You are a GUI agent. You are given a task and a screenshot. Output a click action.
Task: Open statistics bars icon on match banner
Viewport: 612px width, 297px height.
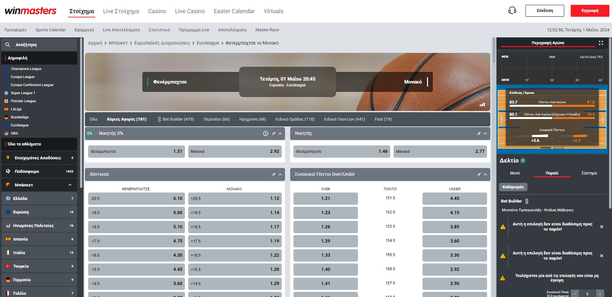pos(482,104)
